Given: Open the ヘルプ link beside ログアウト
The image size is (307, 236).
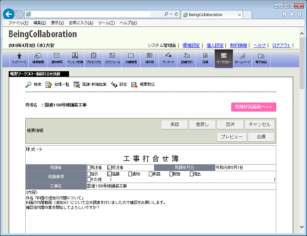Looking at the screenshot, I should point(260,45).
